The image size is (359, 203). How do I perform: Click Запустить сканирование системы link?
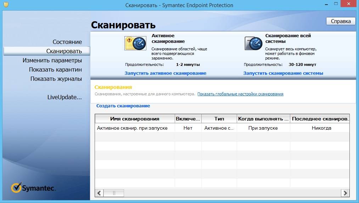283,73
